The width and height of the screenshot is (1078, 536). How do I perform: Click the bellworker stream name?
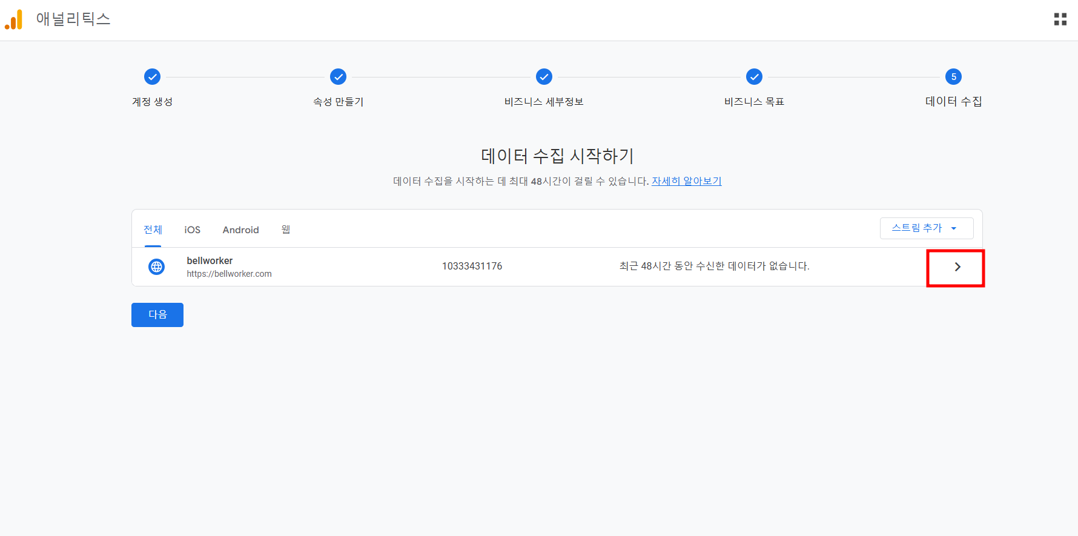coord(210,260)
